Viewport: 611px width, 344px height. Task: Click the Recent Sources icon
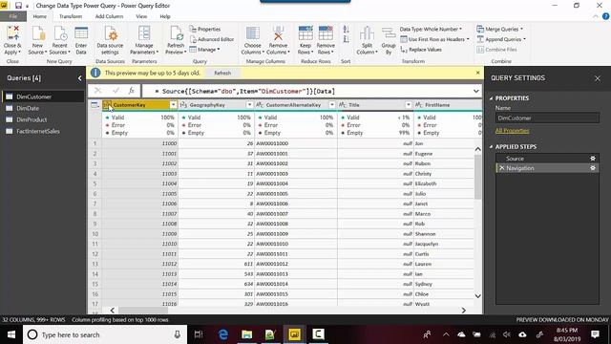pyautogui.click(x=60, y=33)
